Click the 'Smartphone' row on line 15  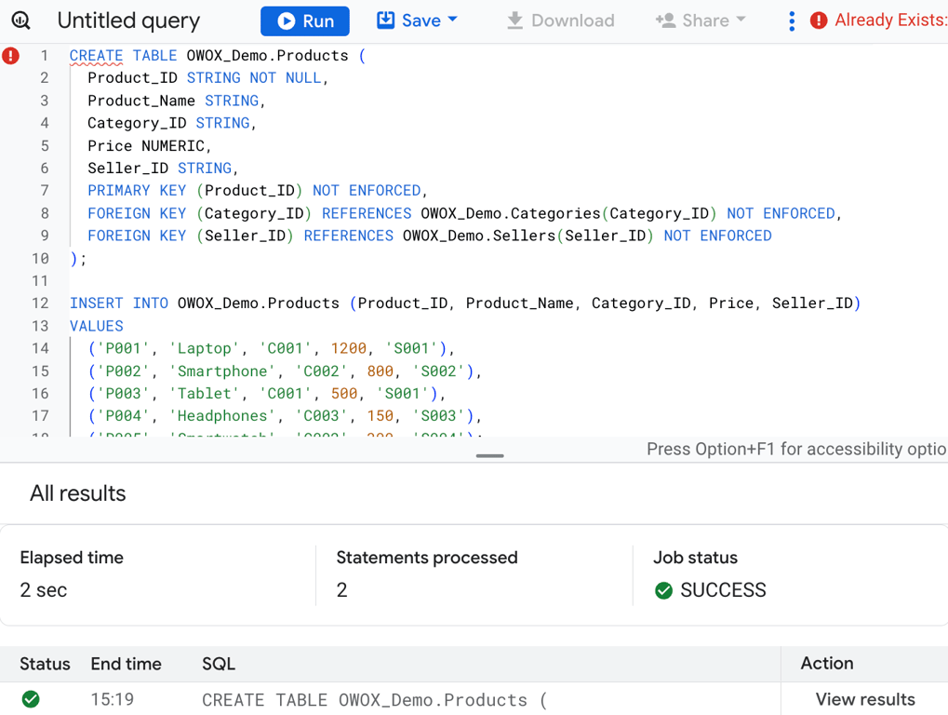(284, 371)
